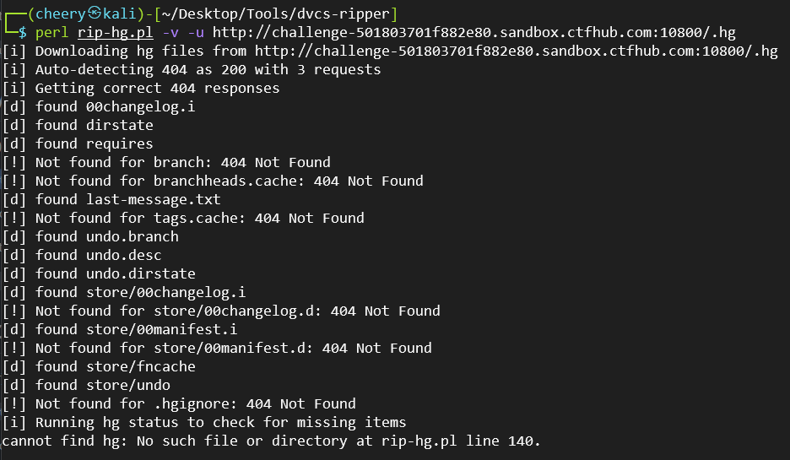Screen dimensions: 790x460
Task: Click the 'tags.cache' not found line
Action: (x=183, y=218)
